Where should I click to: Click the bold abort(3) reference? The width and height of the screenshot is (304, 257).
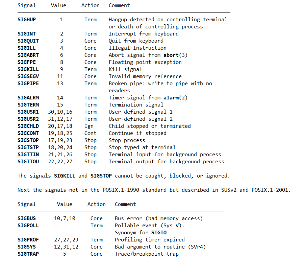tap(175, 55)
